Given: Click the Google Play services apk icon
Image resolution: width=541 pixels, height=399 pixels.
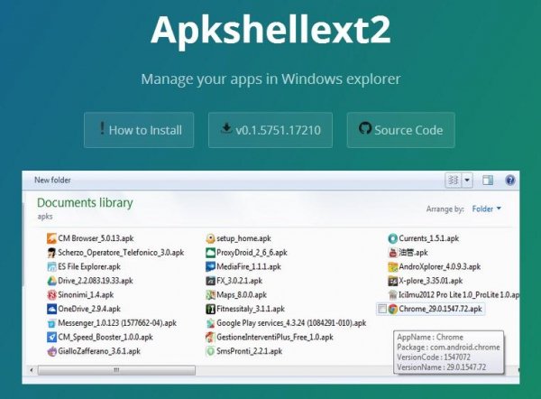Looking at the screenshot, I should pos(210,323).
